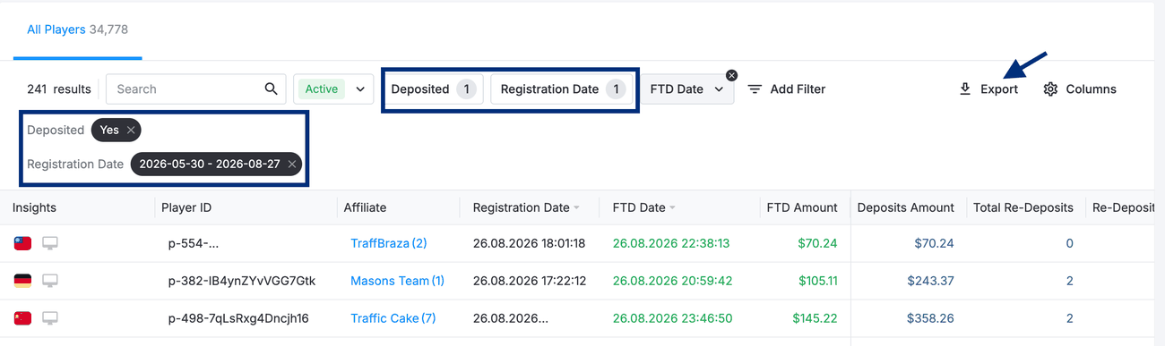1165x346 pixels.
Task: Remove the Deposited Yes chip
Action: tap(131, 131)
